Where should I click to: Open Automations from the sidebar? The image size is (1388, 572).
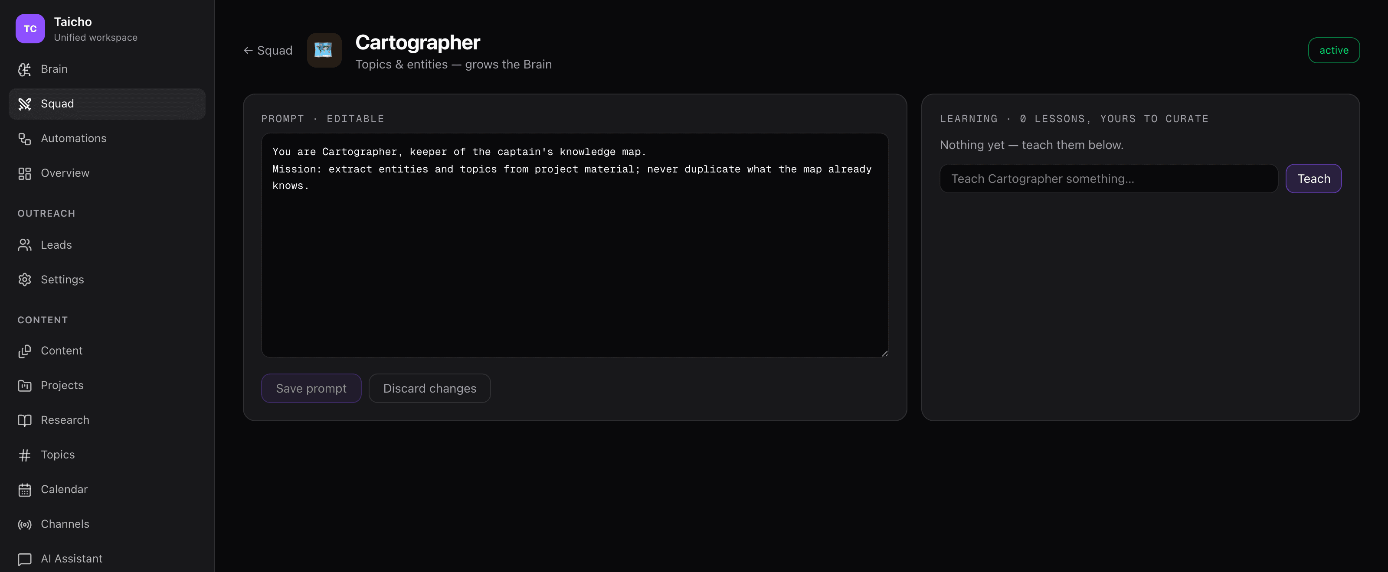pyautogui.click(x=107, y=138)
